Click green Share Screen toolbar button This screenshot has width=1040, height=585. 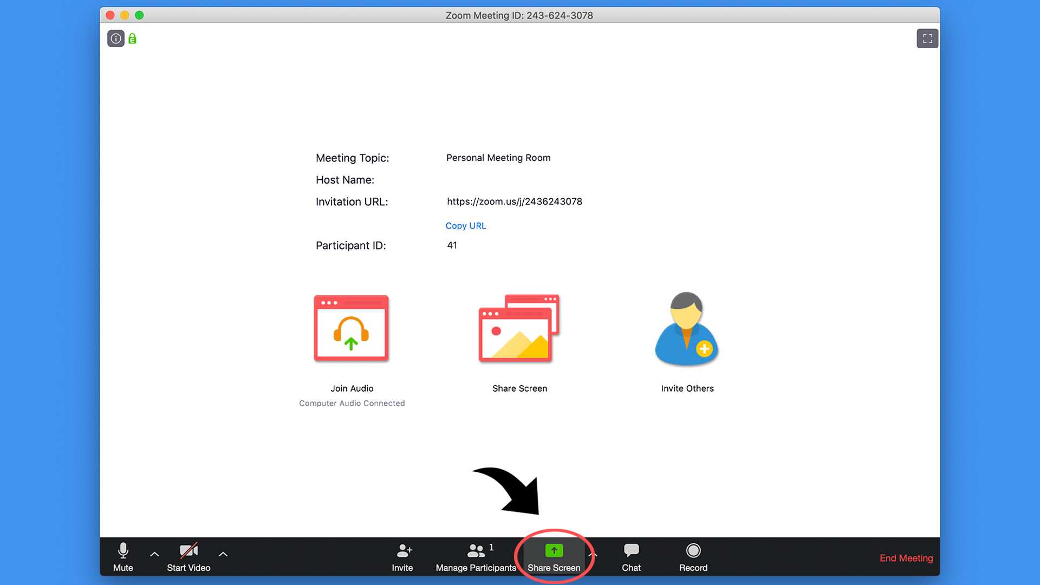(554, 557)
